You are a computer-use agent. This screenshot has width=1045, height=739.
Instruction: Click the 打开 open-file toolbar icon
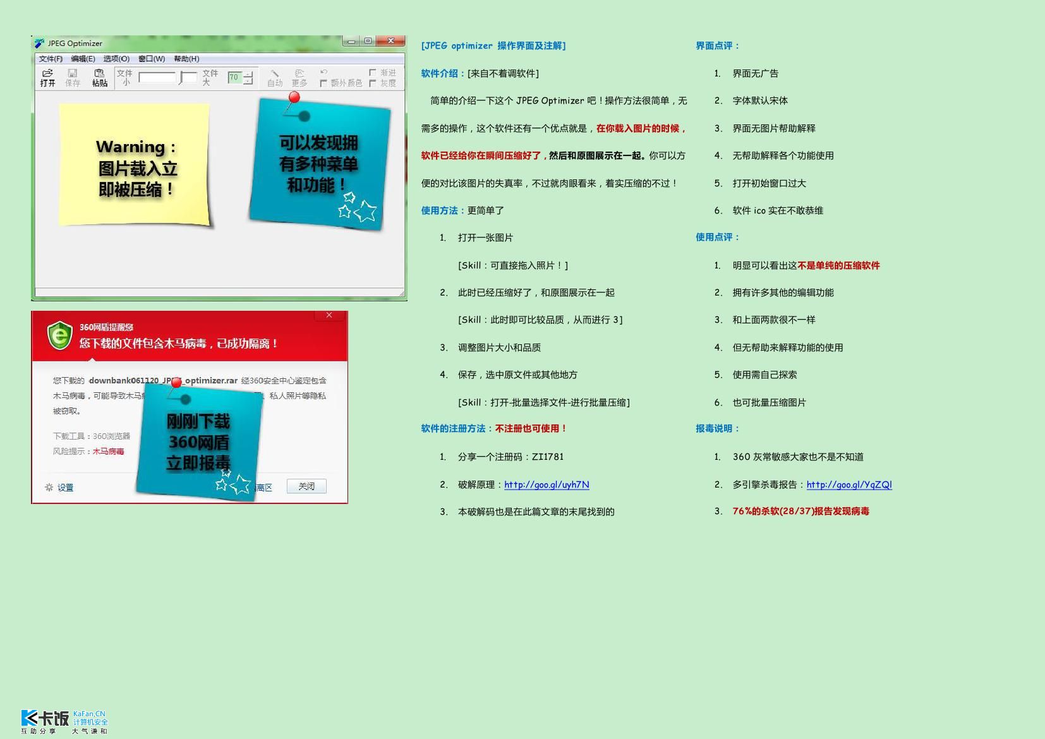pyautogui.click(x=48, y=78)
